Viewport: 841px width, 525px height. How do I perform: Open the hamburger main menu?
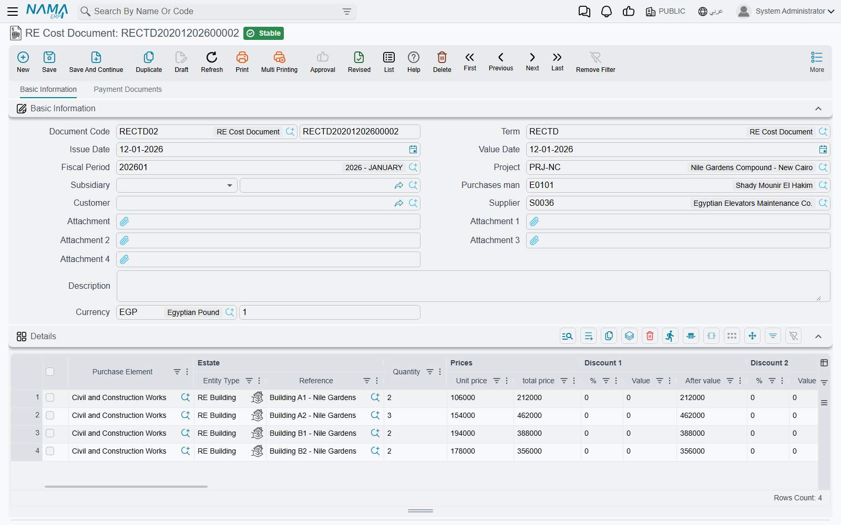(13, 11)
